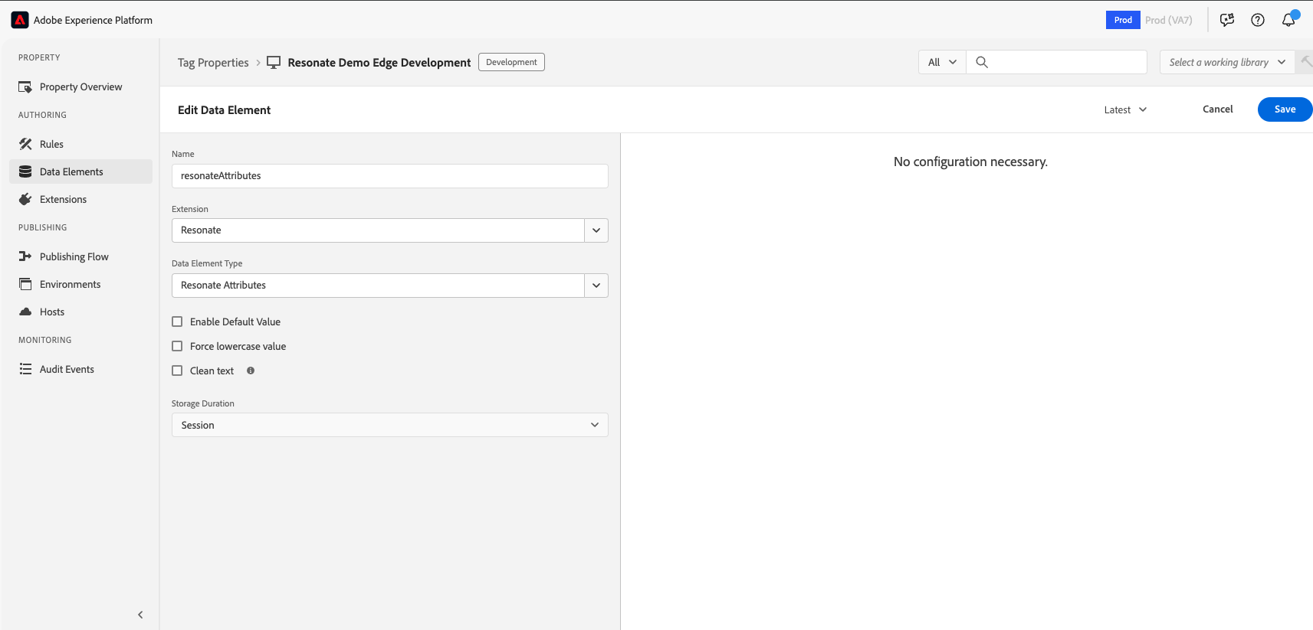Click the search magnifier icon
The image size is (1313, 630).
pyautogui.click(x=982, y=62)
